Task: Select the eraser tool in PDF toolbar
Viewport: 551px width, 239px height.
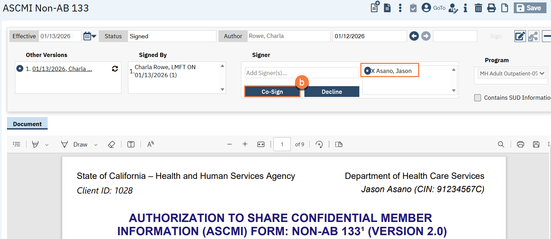Action: (x=111, y=145)
